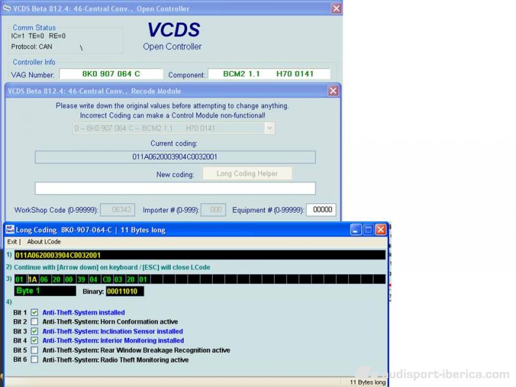Select byte 4 cell with value 00
Image resolution: width=516 pixels, height=387 pixels.
[69, 279]
